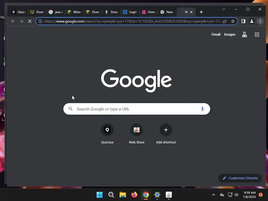
Task: Open Search Labs flask icon
Action: [244, 35]
